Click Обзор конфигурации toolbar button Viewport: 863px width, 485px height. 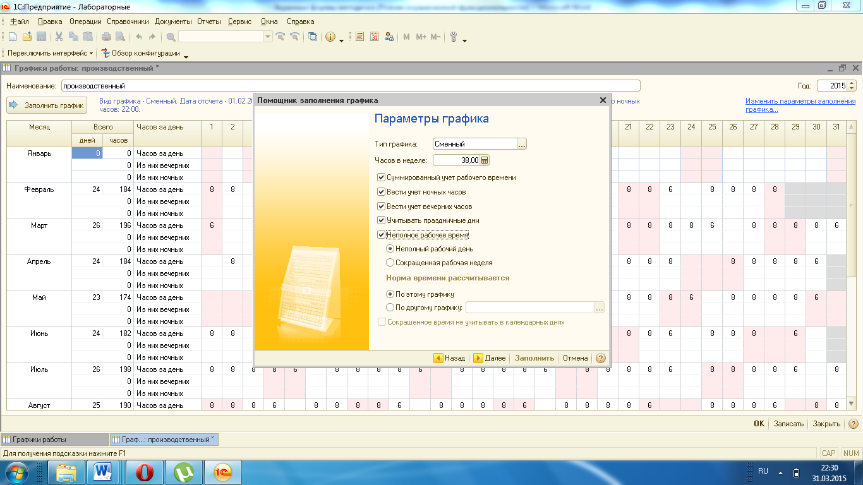click(140, 54)
